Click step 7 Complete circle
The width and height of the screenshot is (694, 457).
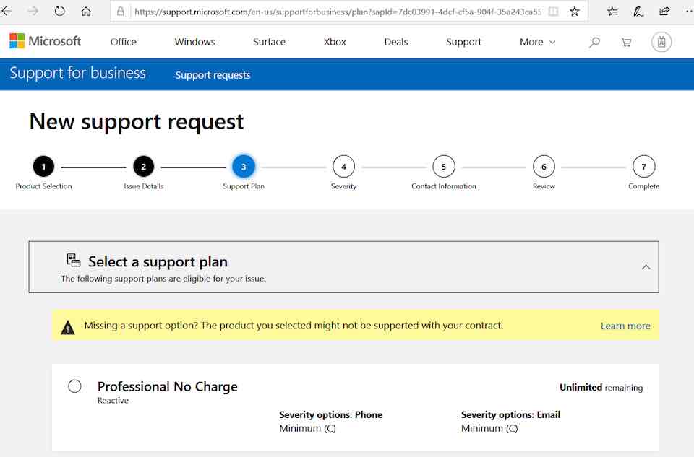(x=643, y=167)
